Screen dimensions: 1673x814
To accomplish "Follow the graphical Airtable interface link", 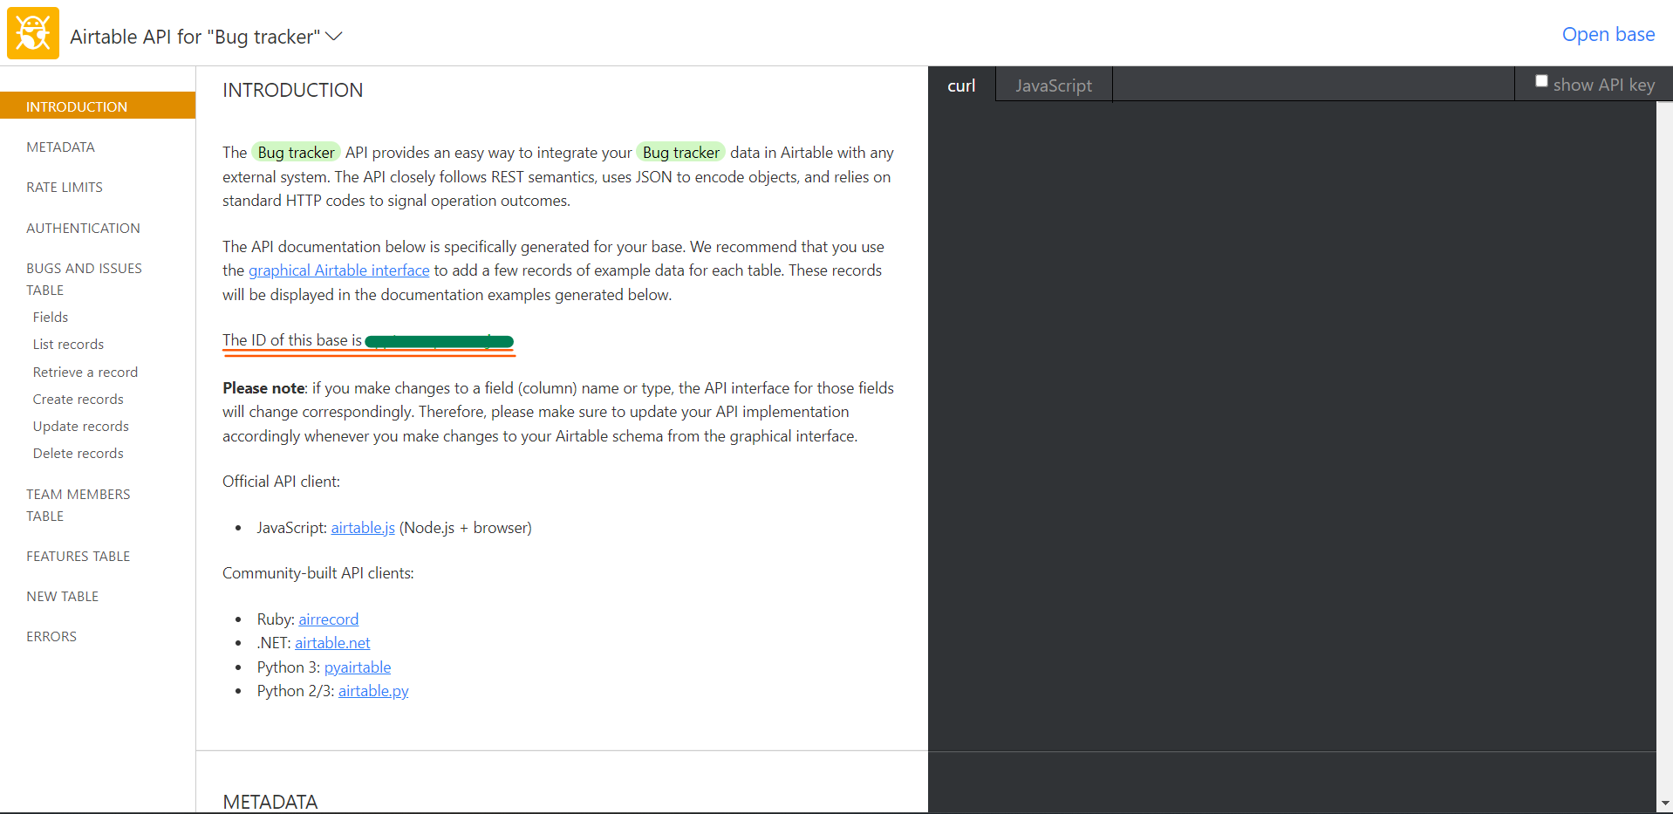I will pyautogui.click(x=339, y=270).
